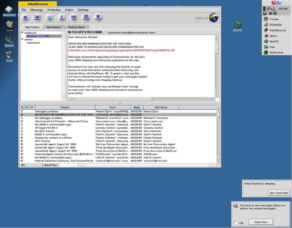Click the TRASH toolbar icon

click(98, 18)
